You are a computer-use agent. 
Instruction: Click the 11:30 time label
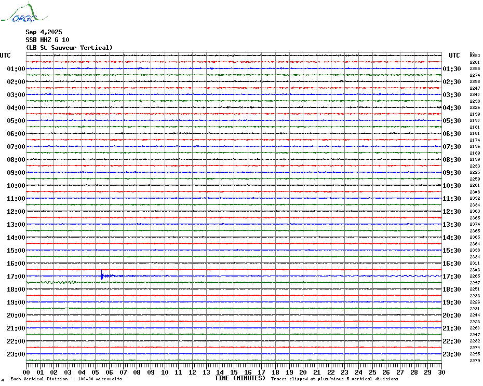point(452,199)
